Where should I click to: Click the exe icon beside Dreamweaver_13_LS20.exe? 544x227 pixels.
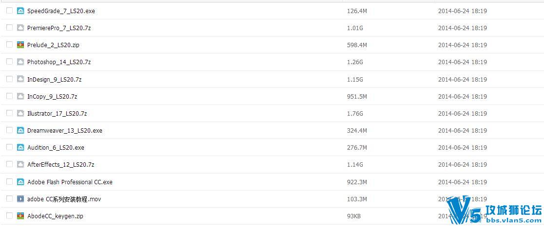20,130
